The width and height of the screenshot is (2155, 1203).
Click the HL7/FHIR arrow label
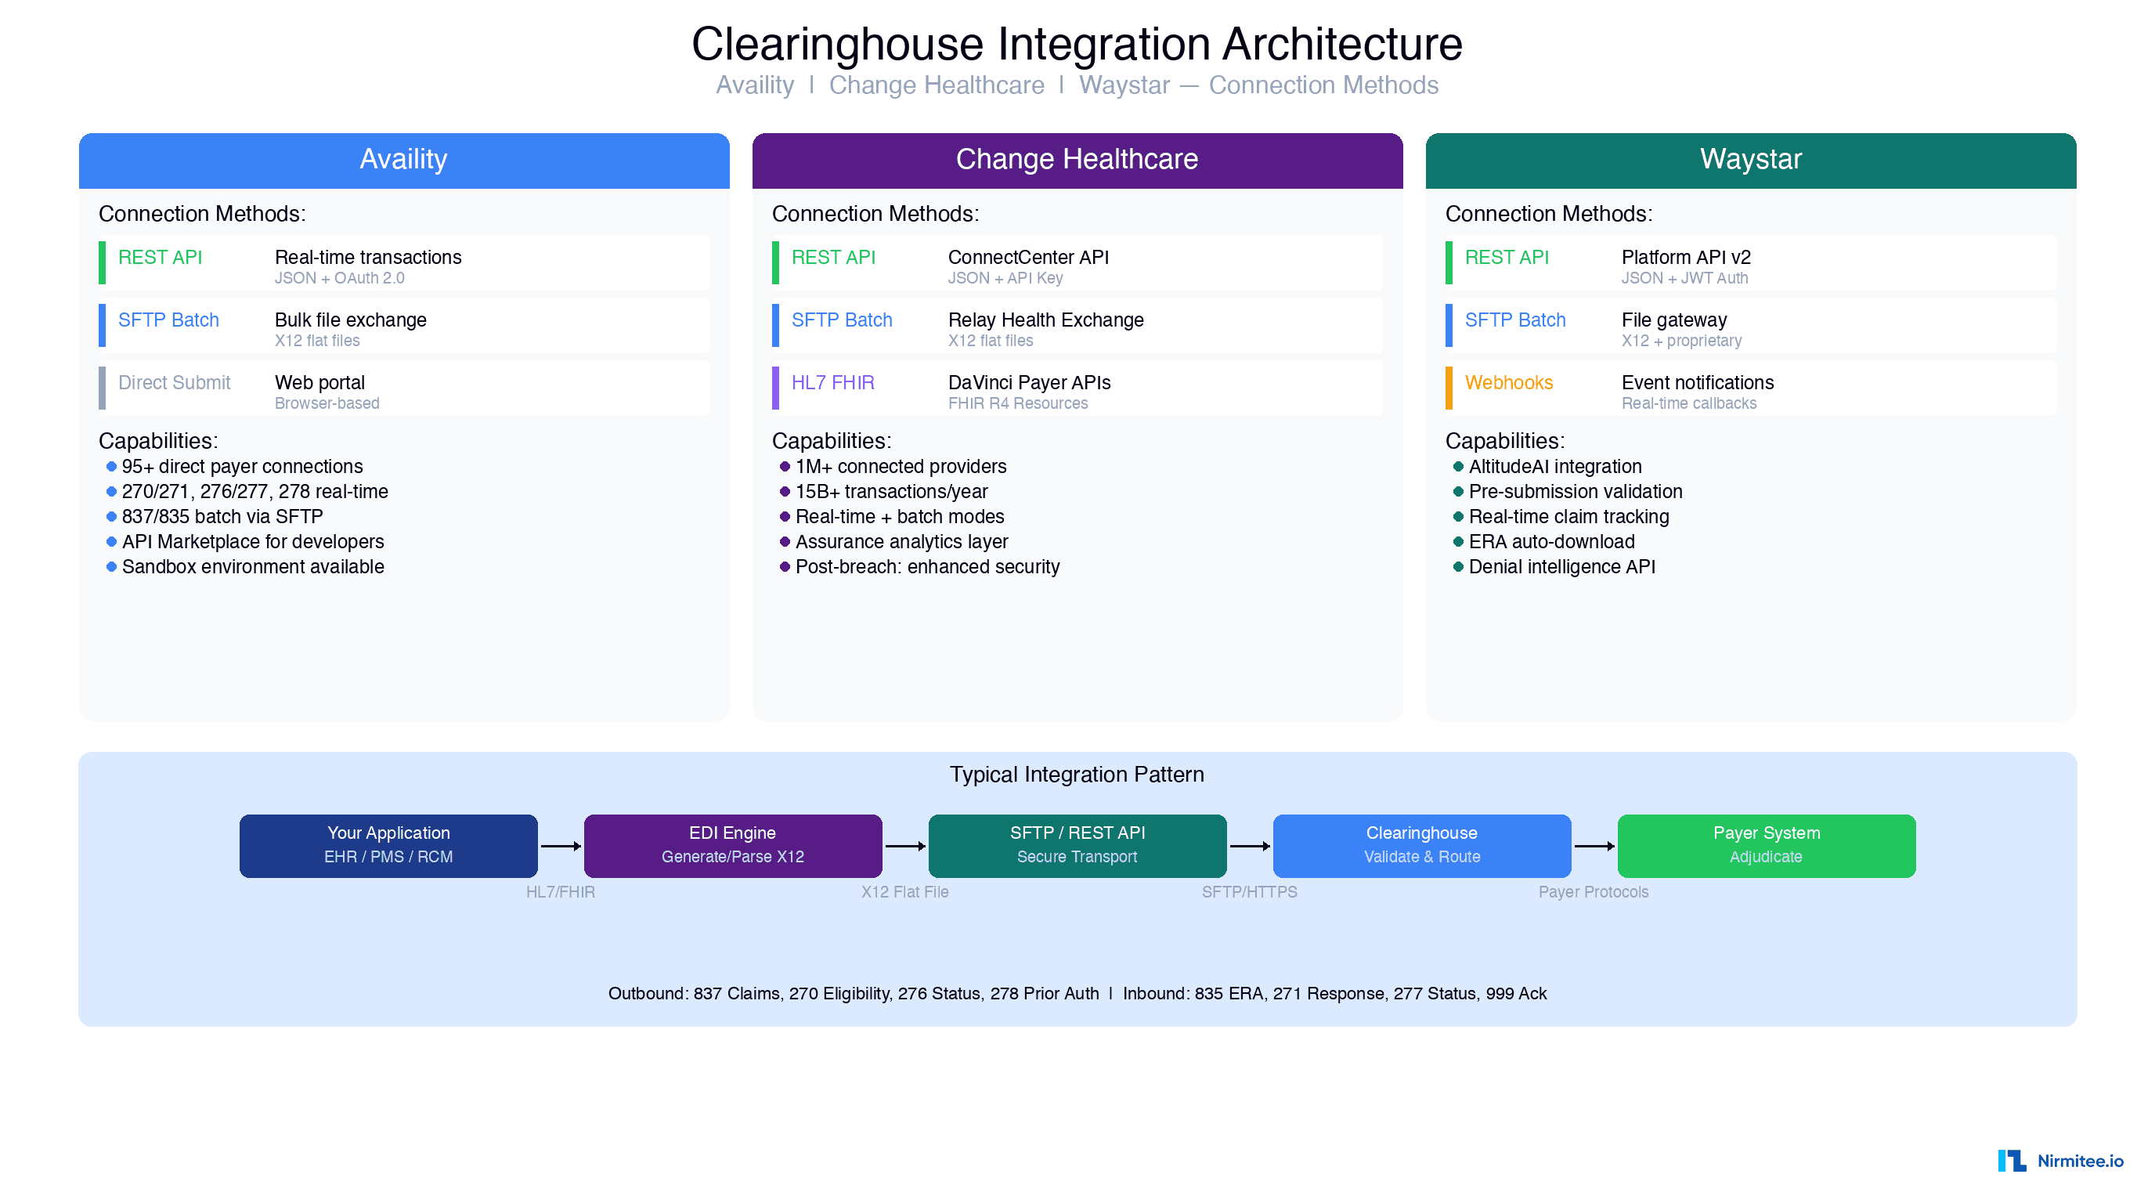561,893
